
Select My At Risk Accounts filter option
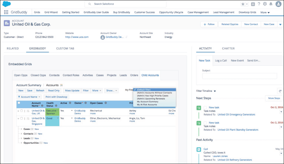pos(147,105)
